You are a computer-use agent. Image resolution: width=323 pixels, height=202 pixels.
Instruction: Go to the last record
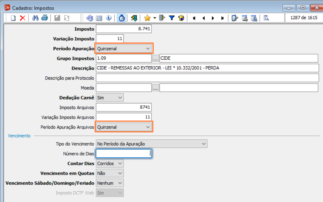(222, 18)
